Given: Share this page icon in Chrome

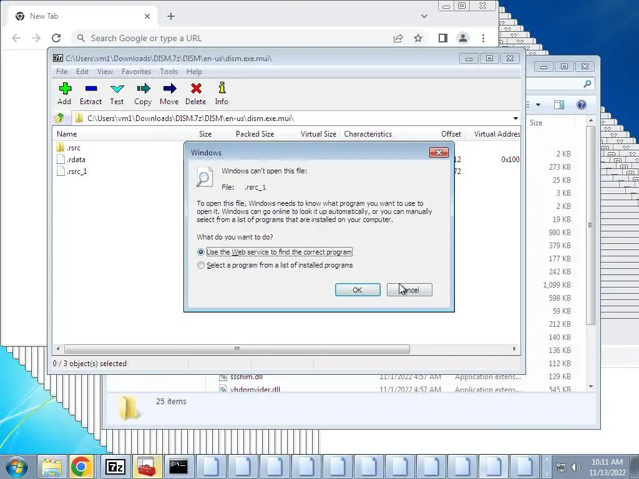Looking at the screenshot, I should click(x=398, y=38).
